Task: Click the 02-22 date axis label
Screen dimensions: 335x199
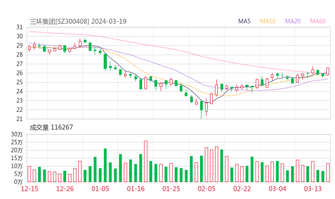Action: (242, 189)
